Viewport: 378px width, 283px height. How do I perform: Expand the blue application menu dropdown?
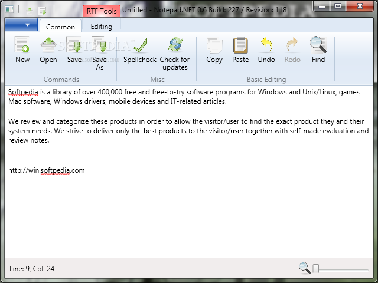[21, 25]
